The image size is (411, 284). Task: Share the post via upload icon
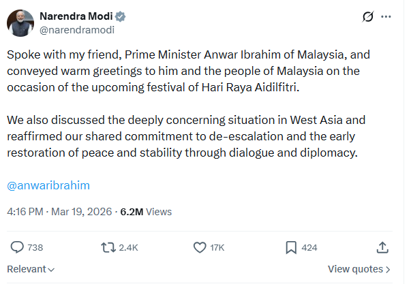(382, 247)
